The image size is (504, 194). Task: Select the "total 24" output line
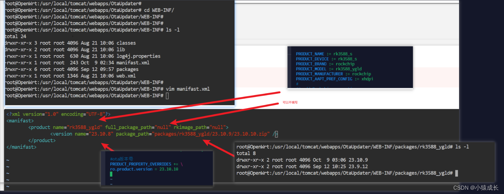16,36
